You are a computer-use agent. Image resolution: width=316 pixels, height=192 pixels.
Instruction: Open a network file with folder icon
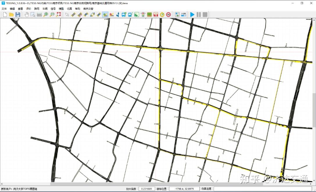pyautogui.click(x=11, y=15)
